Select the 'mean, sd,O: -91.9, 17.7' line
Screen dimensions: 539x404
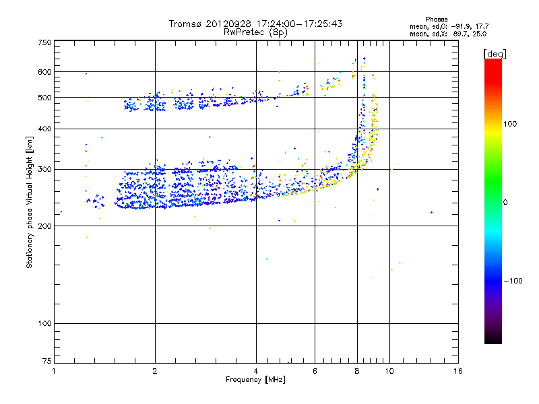(449, 26)
